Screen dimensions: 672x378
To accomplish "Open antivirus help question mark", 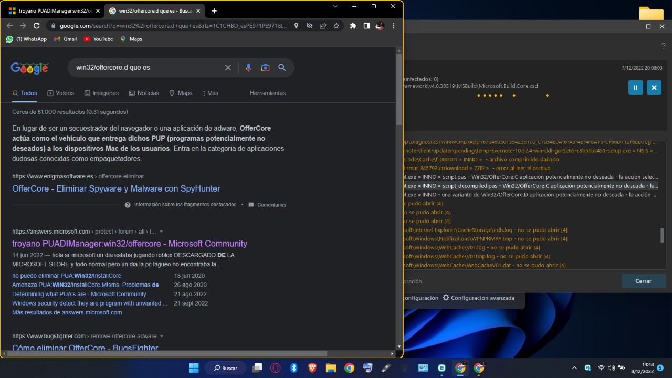I will (663, 47).
